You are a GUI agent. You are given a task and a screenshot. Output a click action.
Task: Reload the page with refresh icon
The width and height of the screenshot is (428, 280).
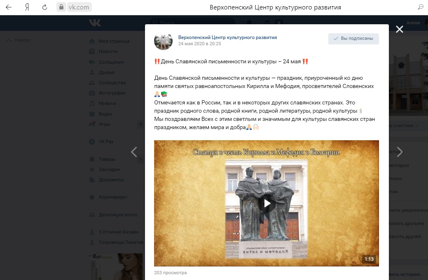tap(44, 7)
